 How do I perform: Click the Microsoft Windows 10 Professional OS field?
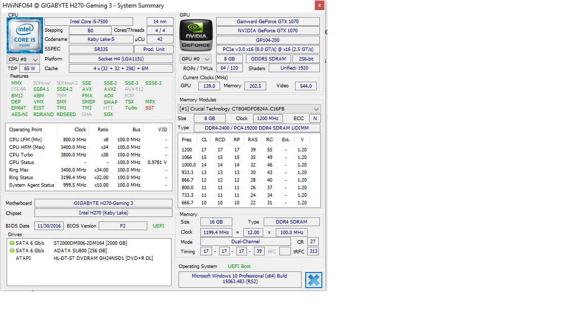click(x=240, y=279)
